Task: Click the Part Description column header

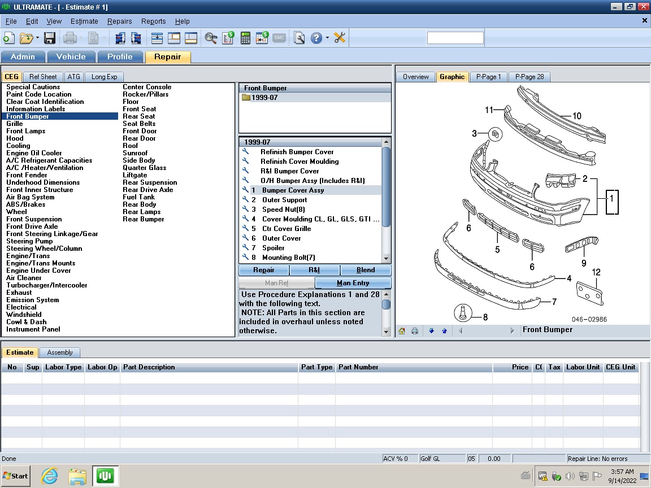Action: click(x=209, y=367)
